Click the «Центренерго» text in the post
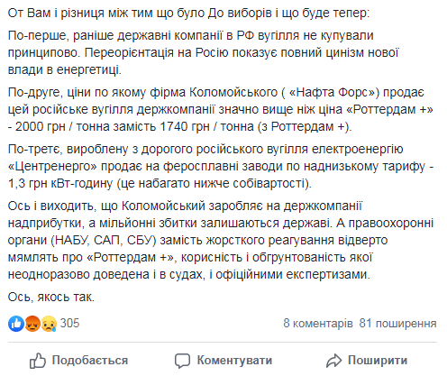The image size is (447, 376). [52, 166]
